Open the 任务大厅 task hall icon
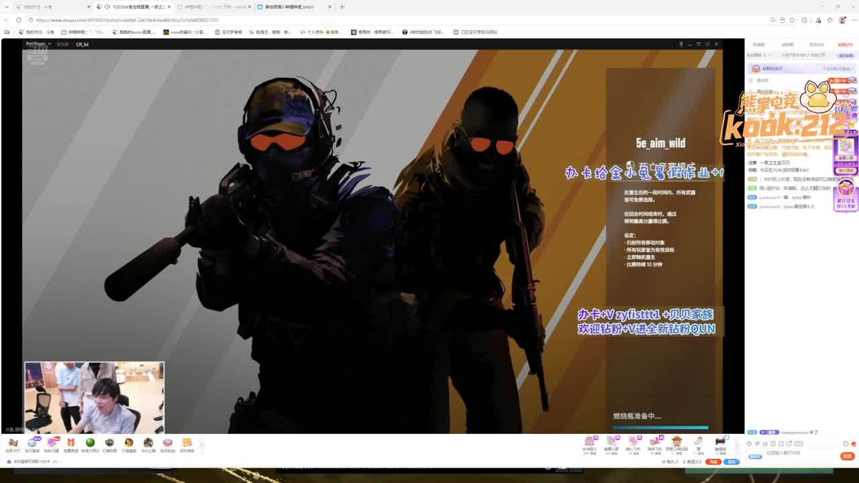Image resolution: width=859 pixels, height=483 pixels. point(12,444)
